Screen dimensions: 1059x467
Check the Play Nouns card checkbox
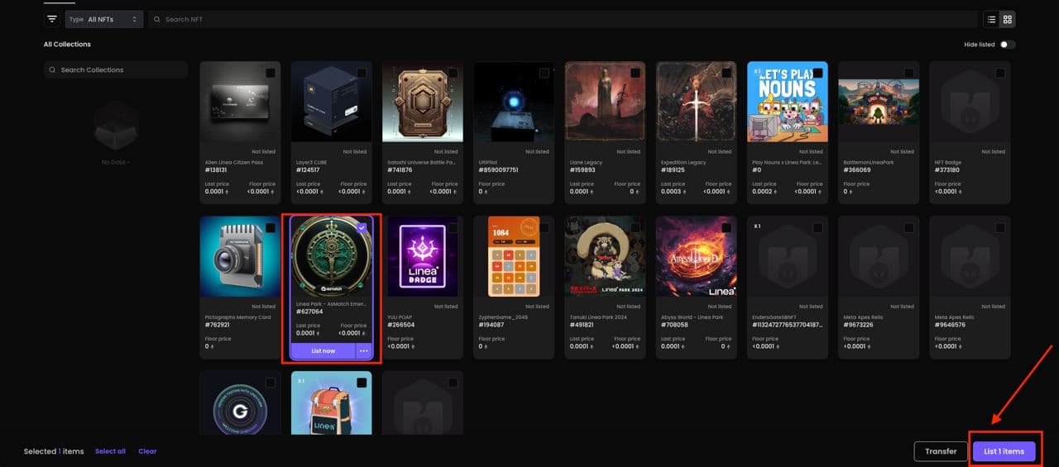tap(817, 74)
